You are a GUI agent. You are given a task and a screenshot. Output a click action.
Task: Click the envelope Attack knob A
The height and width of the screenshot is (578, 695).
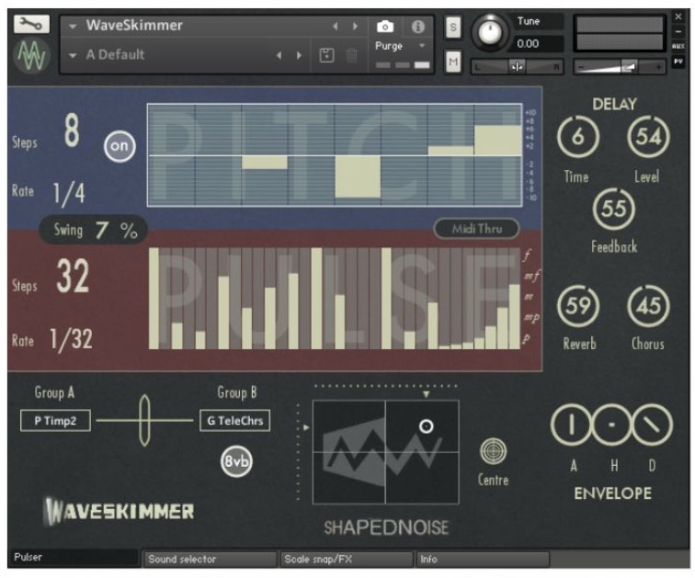571,425
